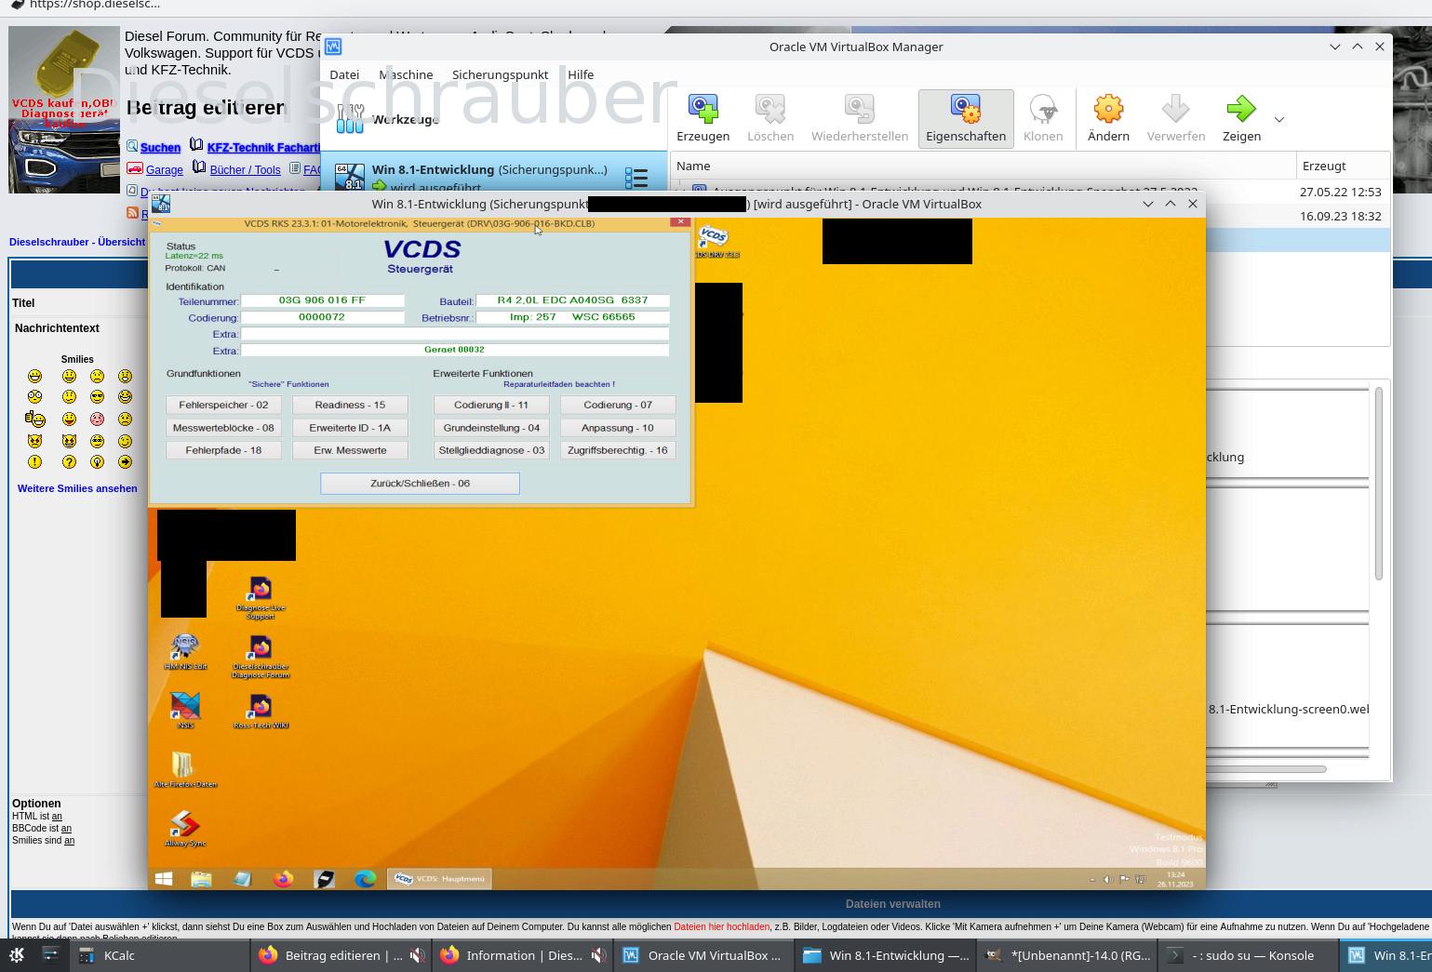Click Stellglieddiagnose - 03 button

(491, 450)
